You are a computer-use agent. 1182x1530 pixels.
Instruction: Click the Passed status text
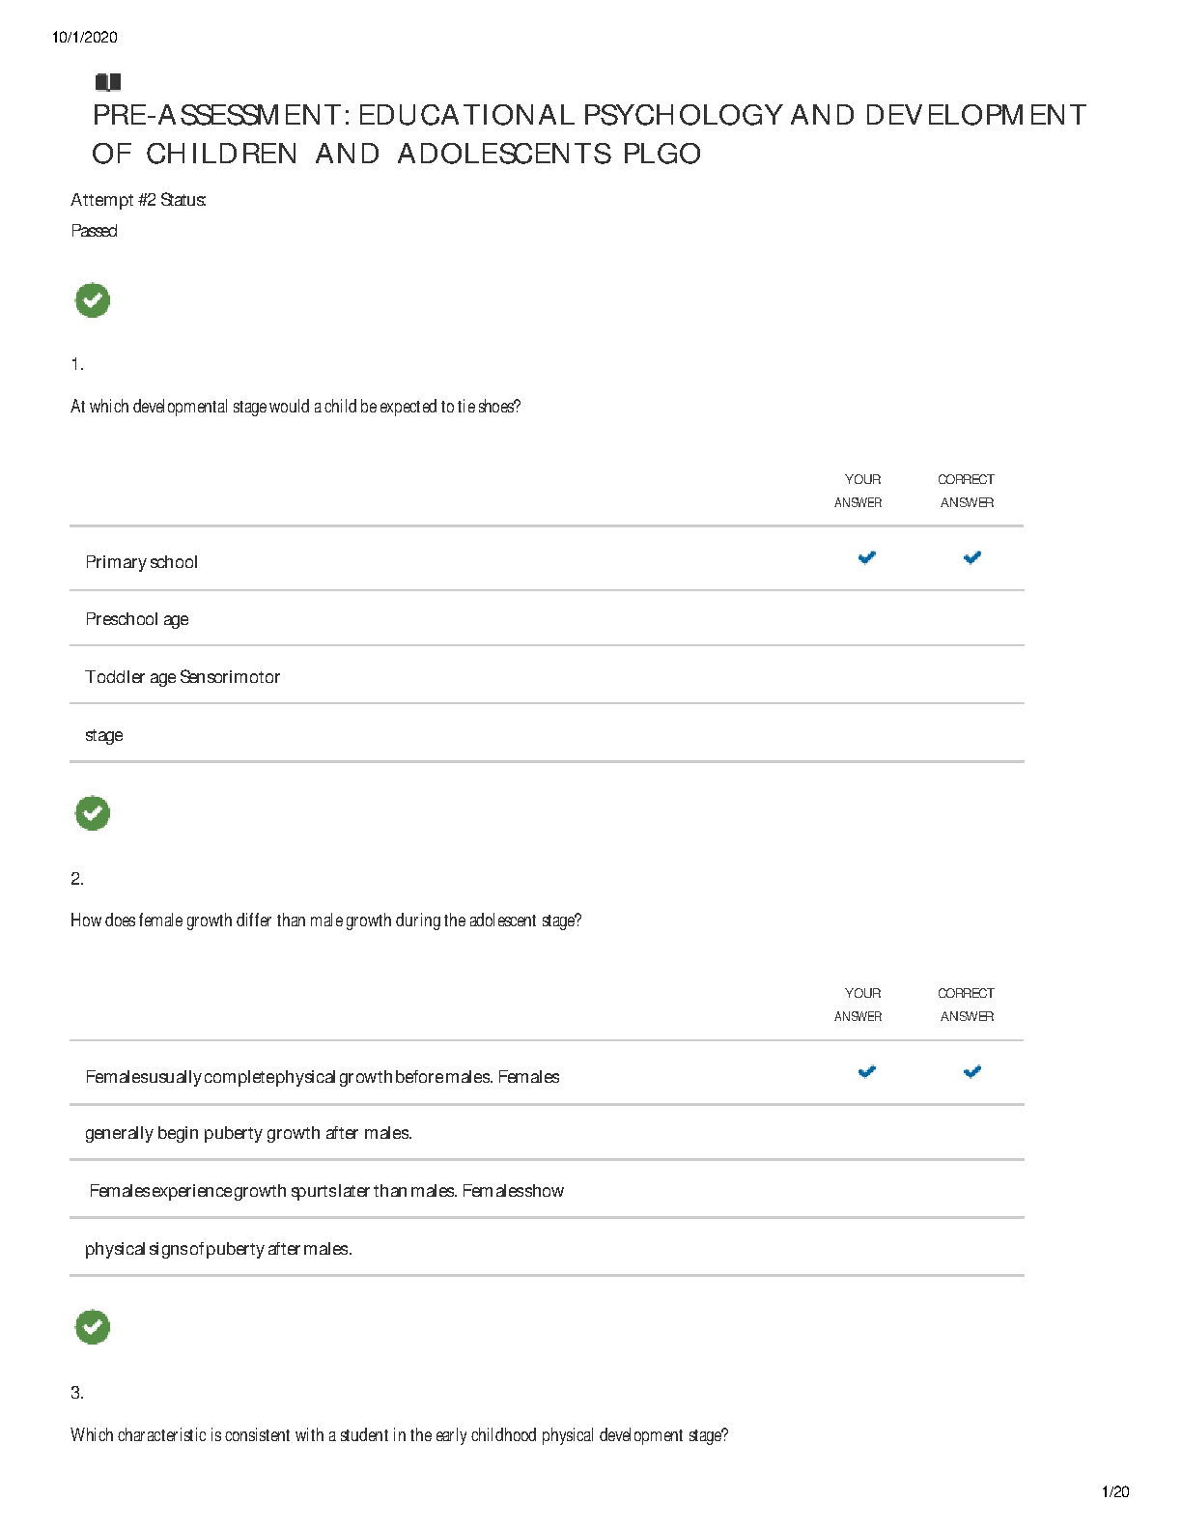click(95, 231)
